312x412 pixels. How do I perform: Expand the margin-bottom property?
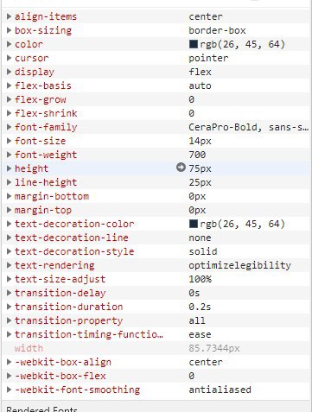[x=9, y=196]
